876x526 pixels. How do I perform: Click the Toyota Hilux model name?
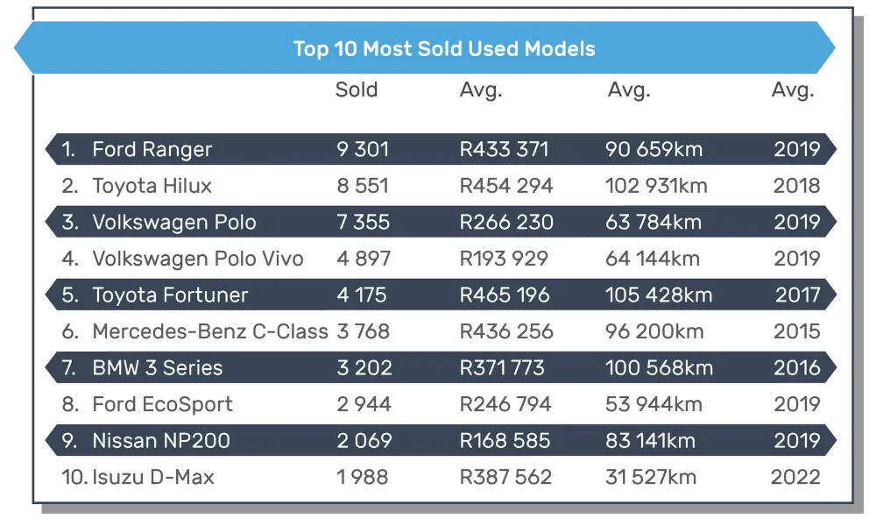point(152,186)
